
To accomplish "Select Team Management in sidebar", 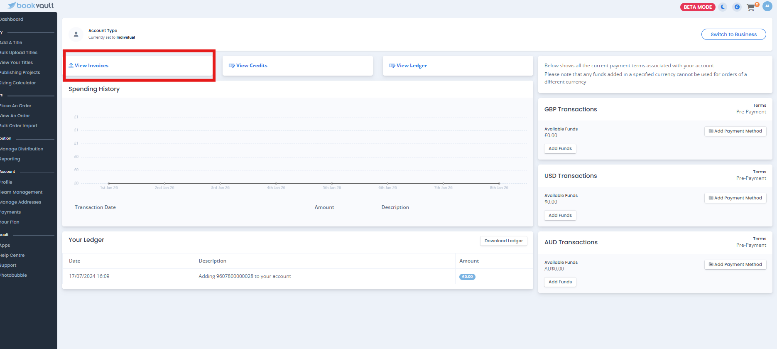I will pos(21,192).
